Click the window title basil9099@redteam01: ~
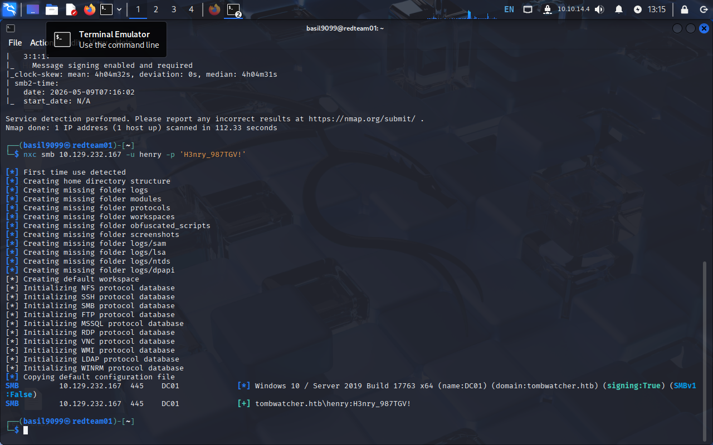Viewport: 713px width, 445px height. 345,28
